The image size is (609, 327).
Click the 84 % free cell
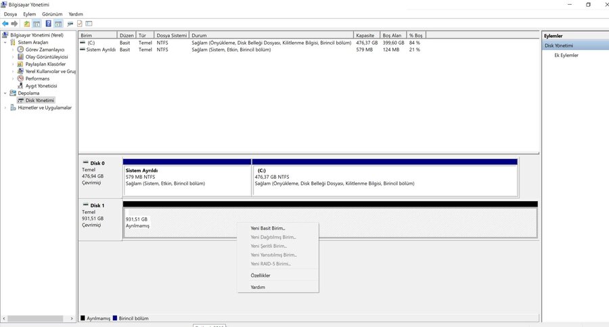[414, 43]
